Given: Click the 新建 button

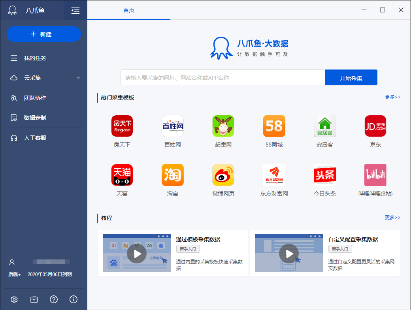Looking at the screenshot, I should pos(44,34).
